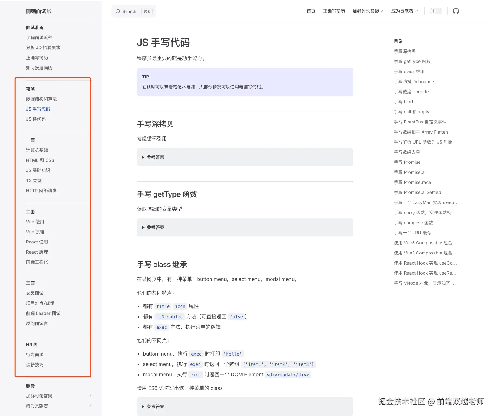This screenshot has width=494, height=416.
Task: Jump to 手写深拷贝 in table of contents
Action: coord(405,51)
